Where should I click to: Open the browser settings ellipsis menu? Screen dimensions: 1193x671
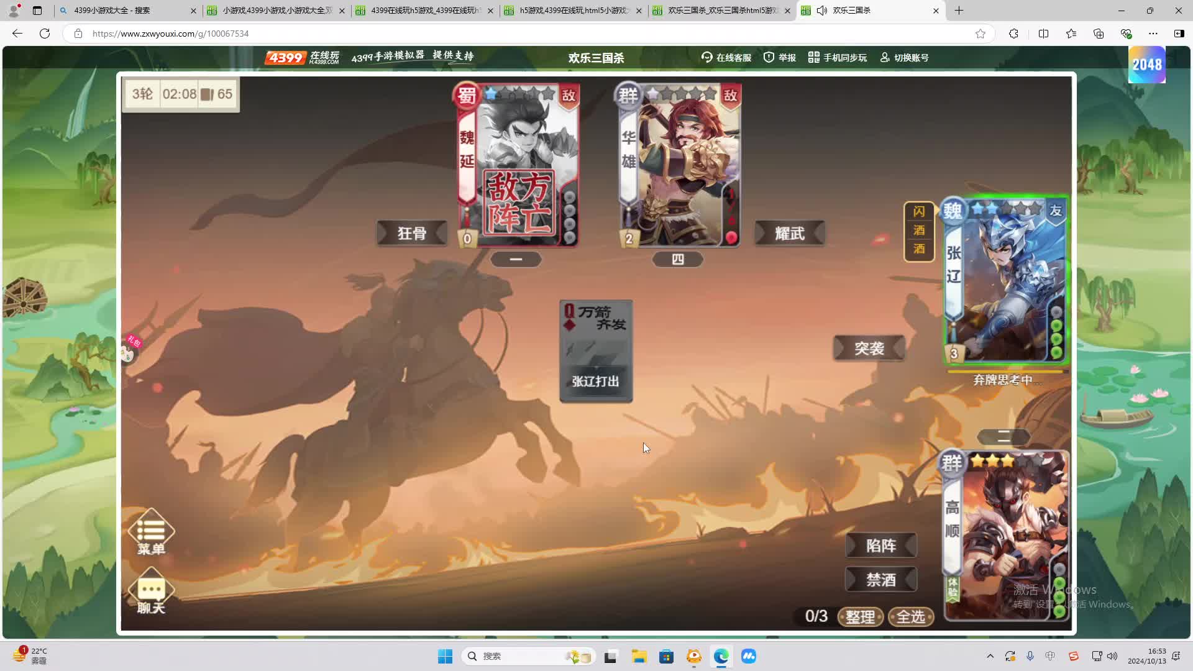coord(1154,34)
